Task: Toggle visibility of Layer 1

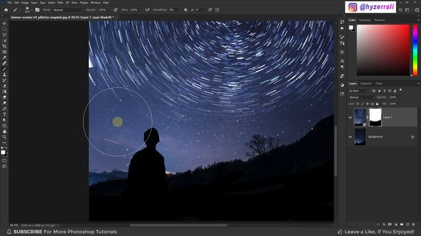Action: pyautogui.click(x=350, y=117)
